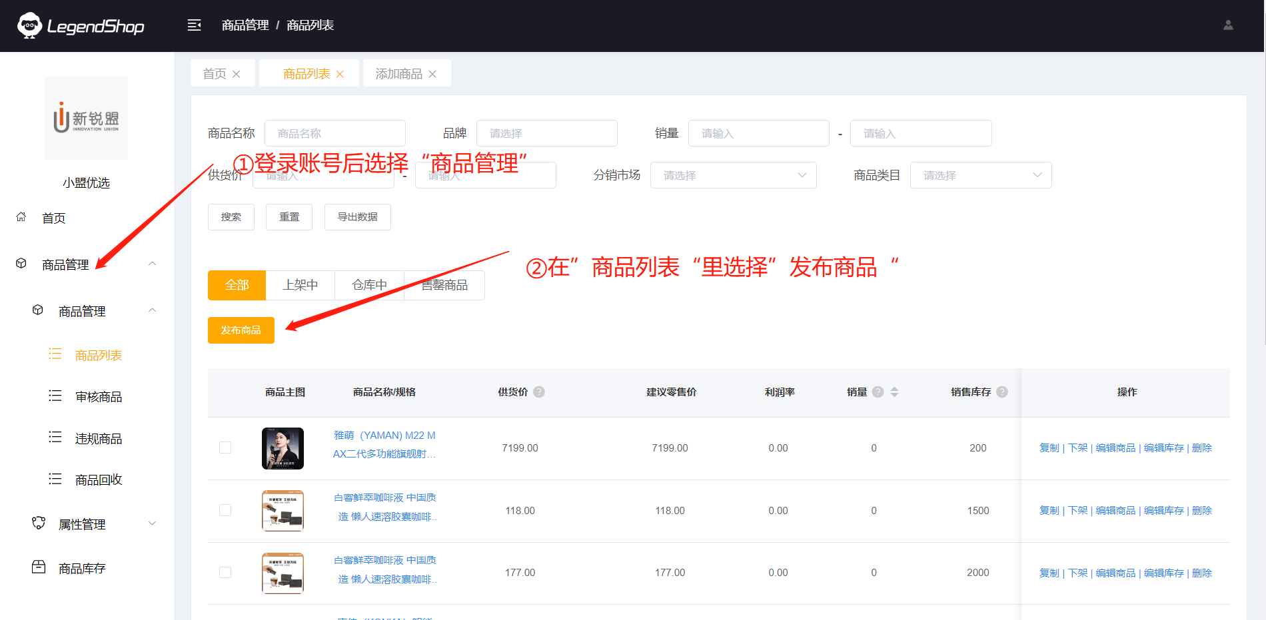Screen dimensions: 1266x620
Task: Click the orange 发布商品 button
Action: click(241, 330)
